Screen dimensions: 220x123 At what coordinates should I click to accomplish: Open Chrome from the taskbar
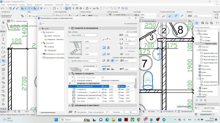click(139, 120)
